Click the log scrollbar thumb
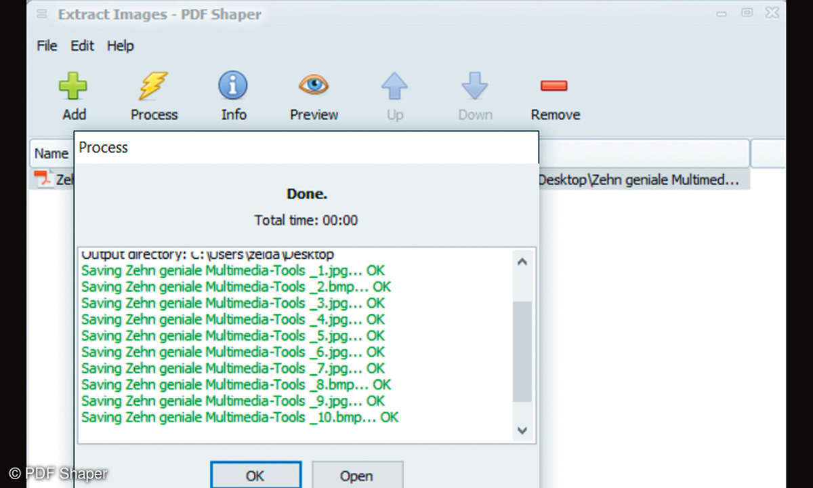The height and width of the screenshot is (488, 813). 522,352
